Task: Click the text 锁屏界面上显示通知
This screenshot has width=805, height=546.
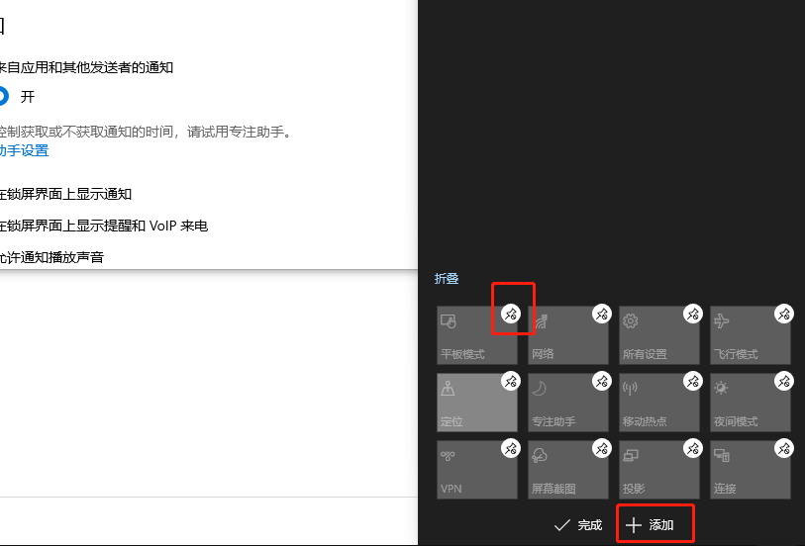Action: coord(69,194)
